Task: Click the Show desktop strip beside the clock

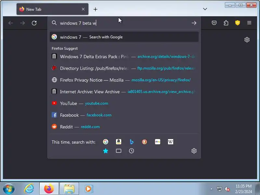Action: tap(258, 188)
